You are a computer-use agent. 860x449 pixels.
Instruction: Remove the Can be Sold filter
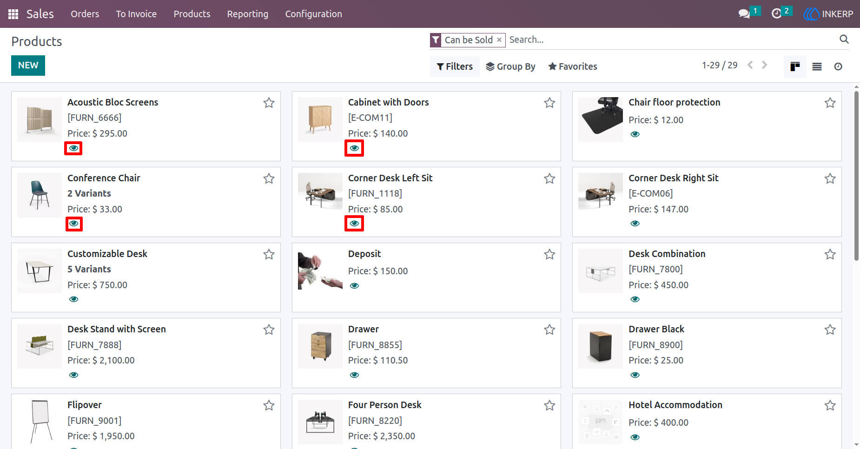(x=499, y=40)
